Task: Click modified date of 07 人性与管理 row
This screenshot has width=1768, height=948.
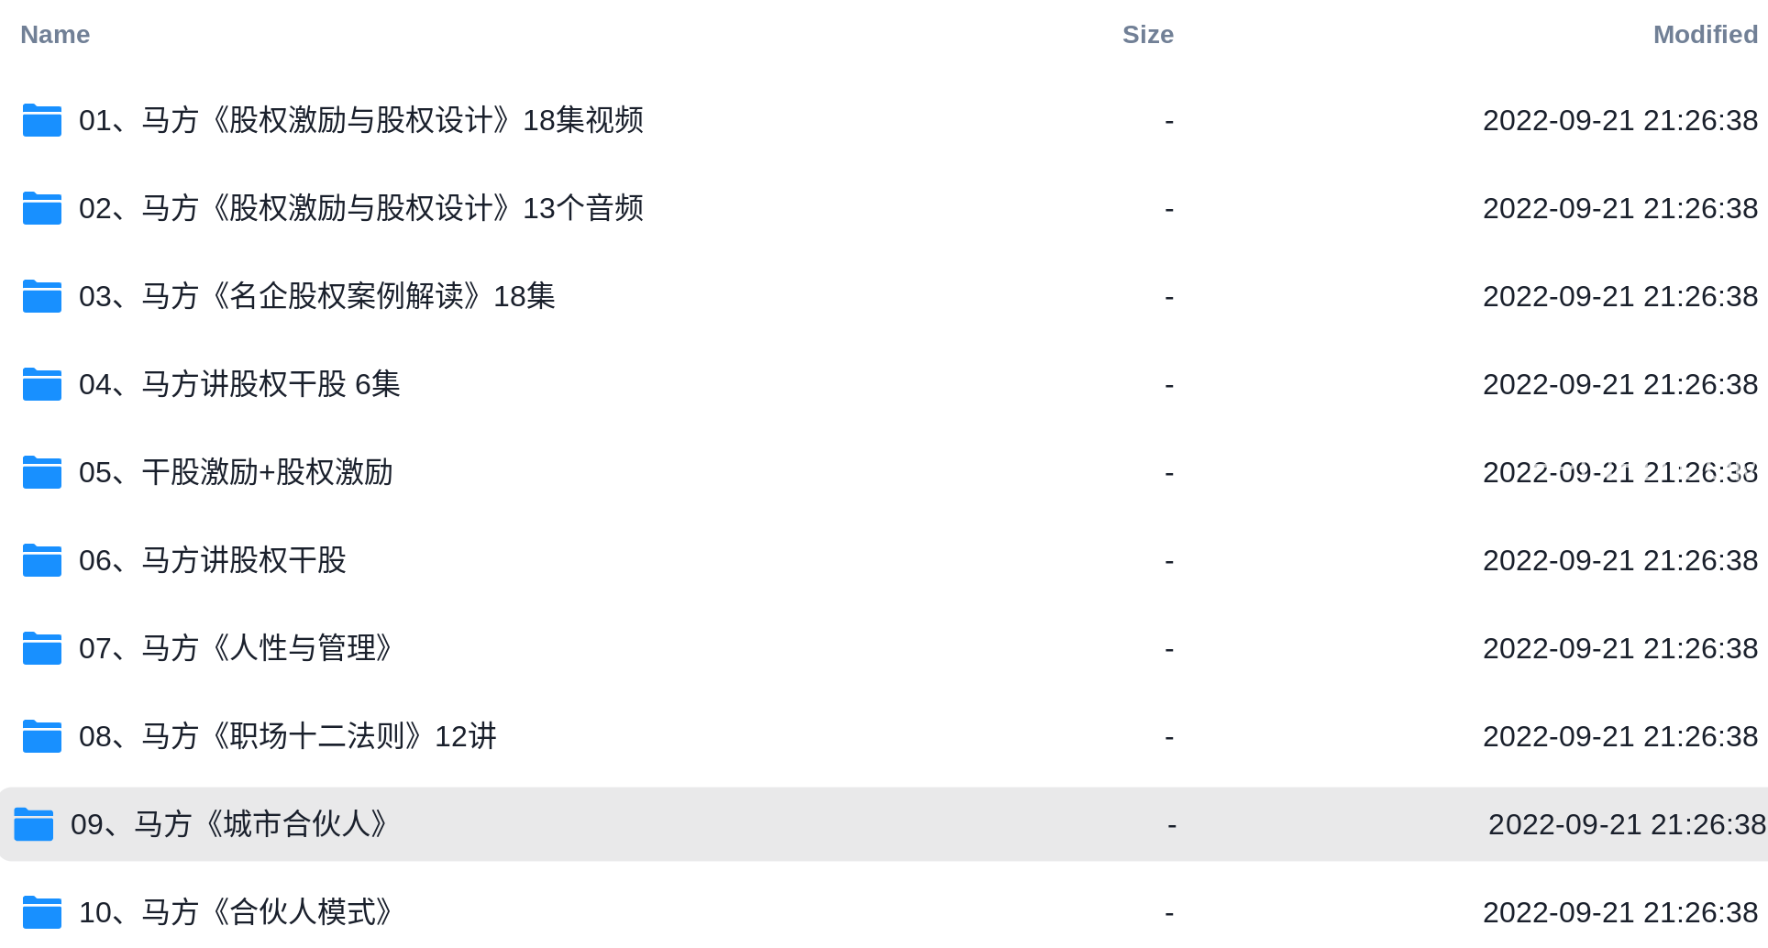Action: 1620,648
